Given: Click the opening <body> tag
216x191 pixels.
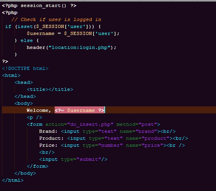Looking at the screenshot, I should click(24, 103).
